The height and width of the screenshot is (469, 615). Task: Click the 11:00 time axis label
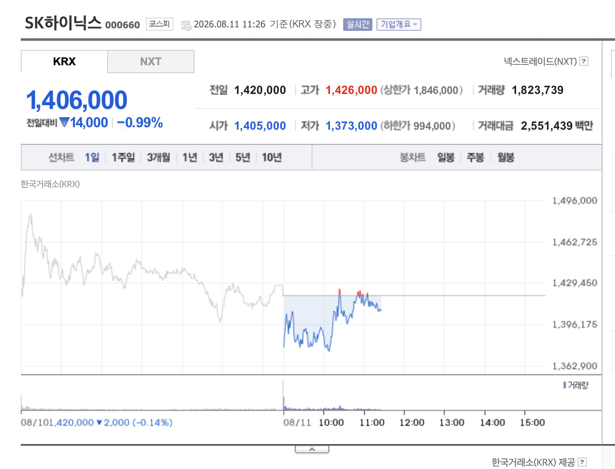pyautogui.click(x=372, y=423)
